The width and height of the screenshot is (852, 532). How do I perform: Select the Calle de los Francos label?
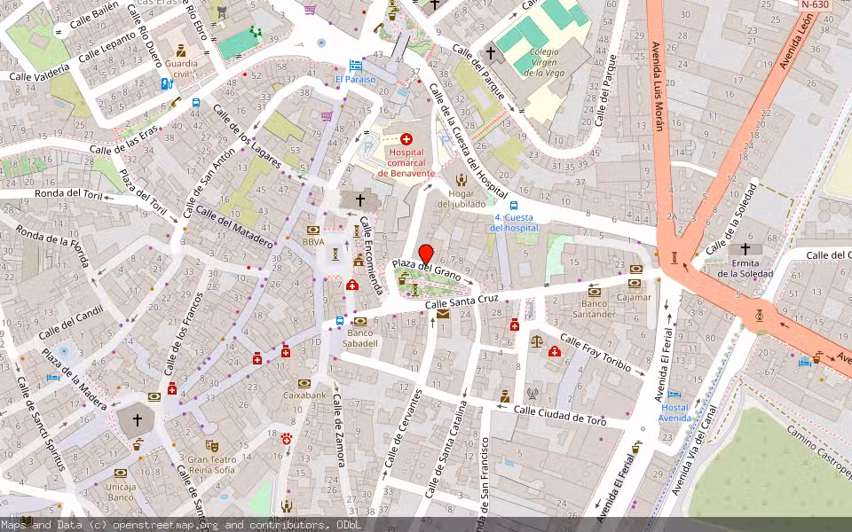(x=183, y=334)
